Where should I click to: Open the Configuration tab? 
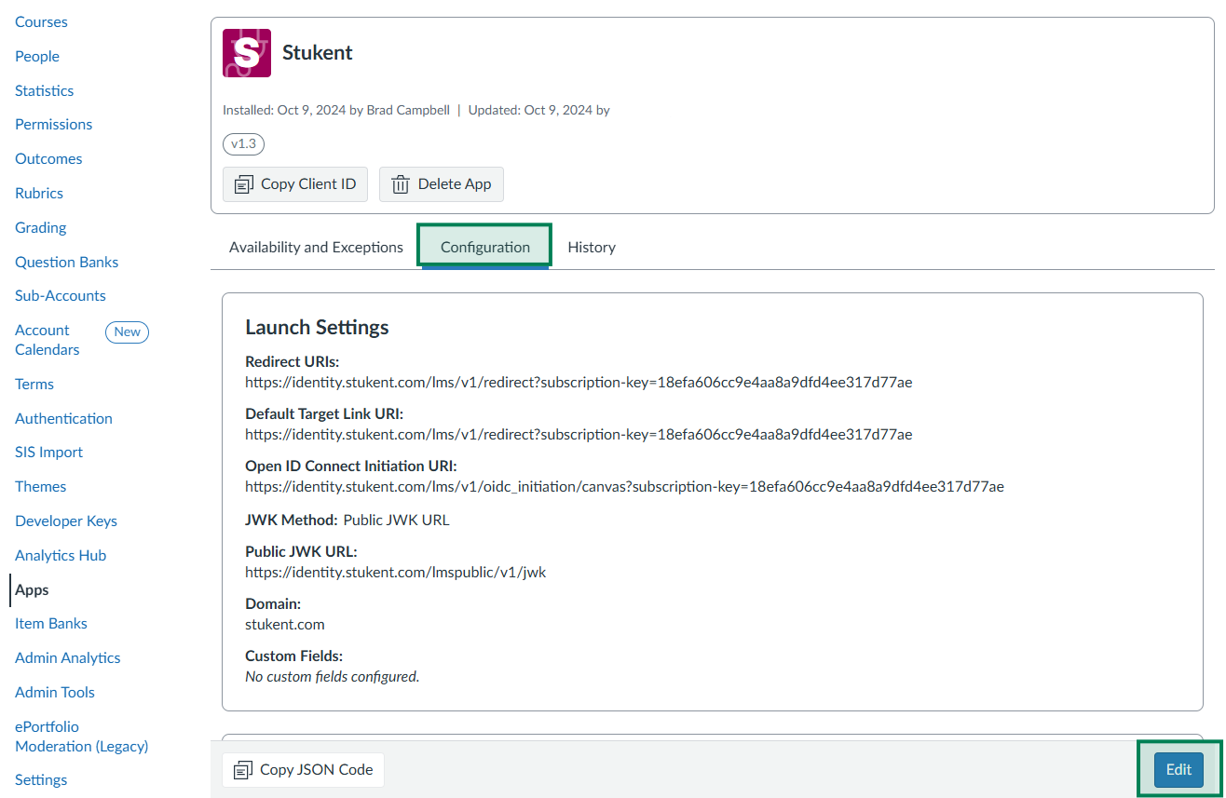coord(484,247)
